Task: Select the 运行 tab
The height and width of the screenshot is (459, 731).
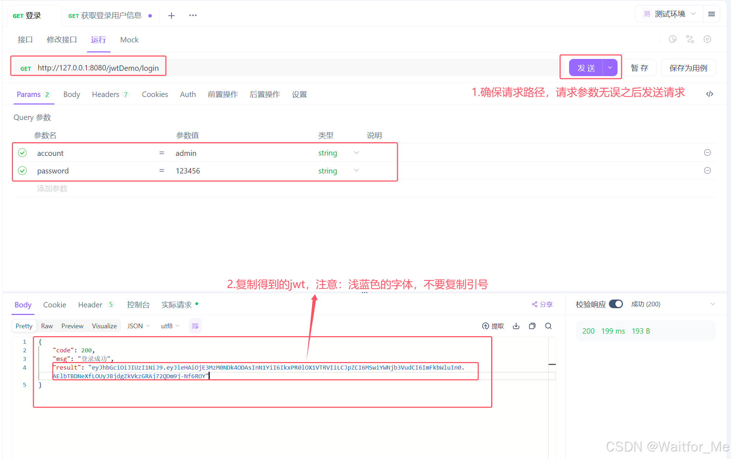Action: [x=98, y=40]
